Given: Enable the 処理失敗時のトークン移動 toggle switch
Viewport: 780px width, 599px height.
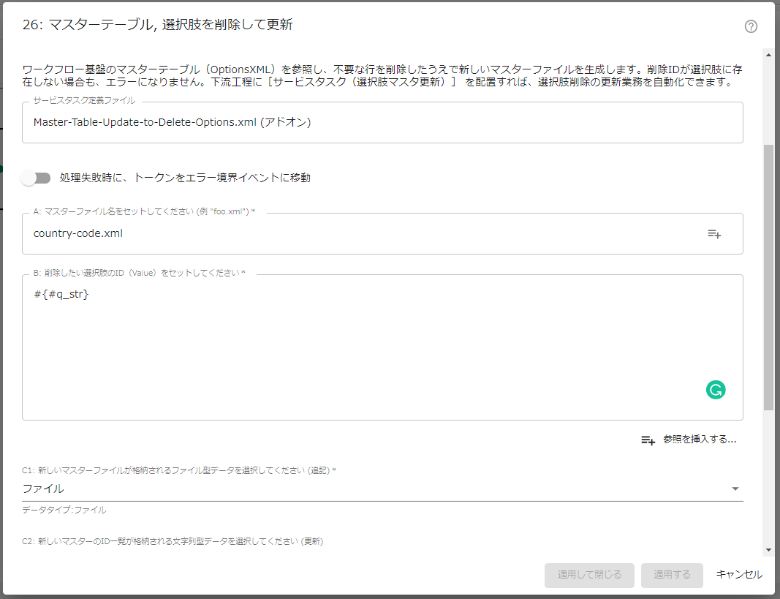Looking at the screenshot, I should 35,178.
